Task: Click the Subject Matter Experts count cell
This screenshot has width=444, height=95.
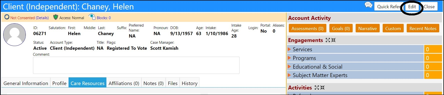Action: [433, 75]
